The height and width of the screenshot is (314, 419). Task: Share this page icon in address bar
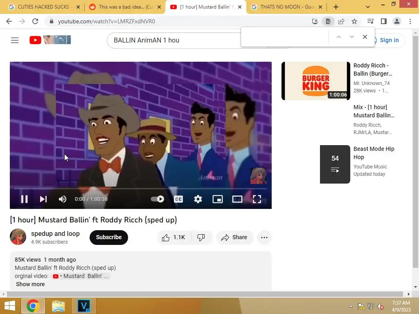(341, 21)
